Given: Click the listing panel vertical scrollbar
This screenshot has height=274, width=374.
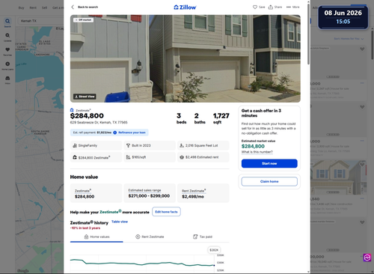Looking at the screenshot, I should click(308, 34).
